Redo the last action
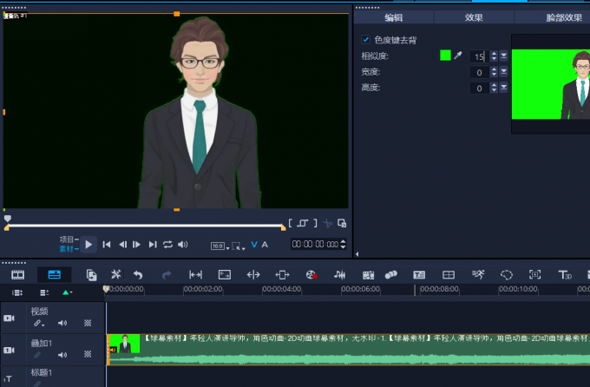 click(x=167, y=275)
